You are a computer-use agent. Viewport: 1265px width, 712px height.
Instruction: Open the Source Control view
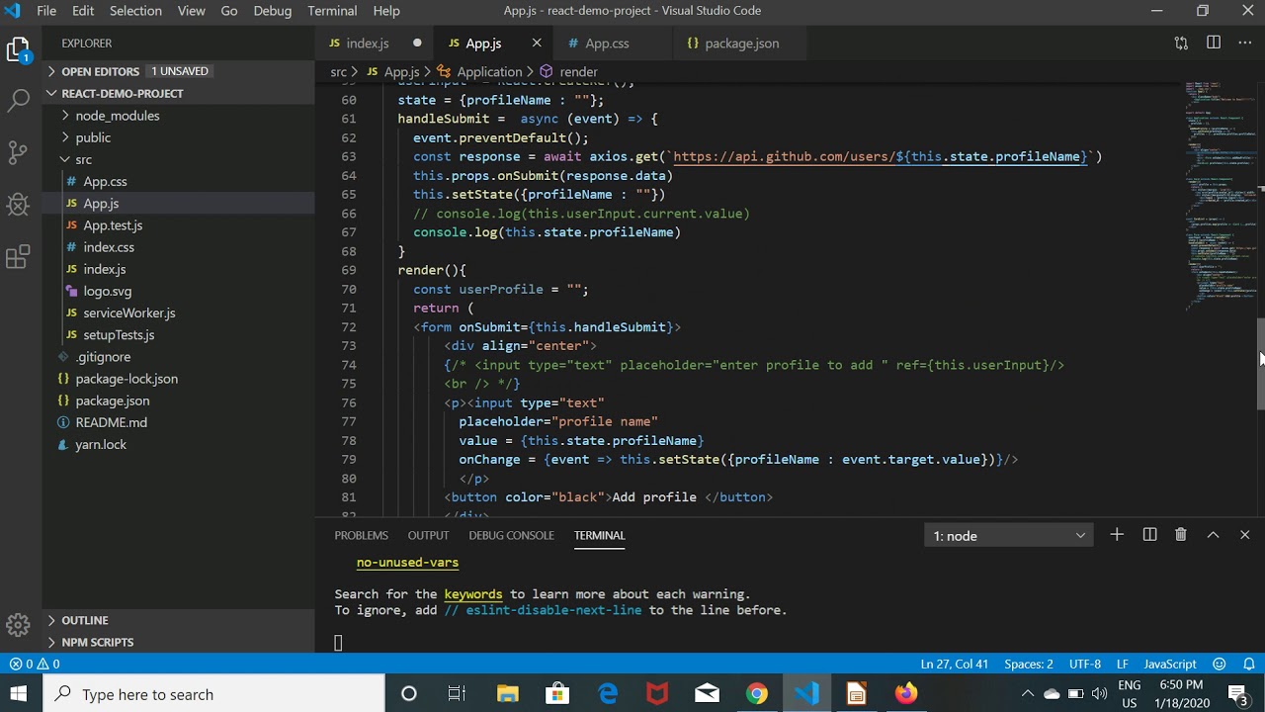pyautogui.click(x=19, y=152)
